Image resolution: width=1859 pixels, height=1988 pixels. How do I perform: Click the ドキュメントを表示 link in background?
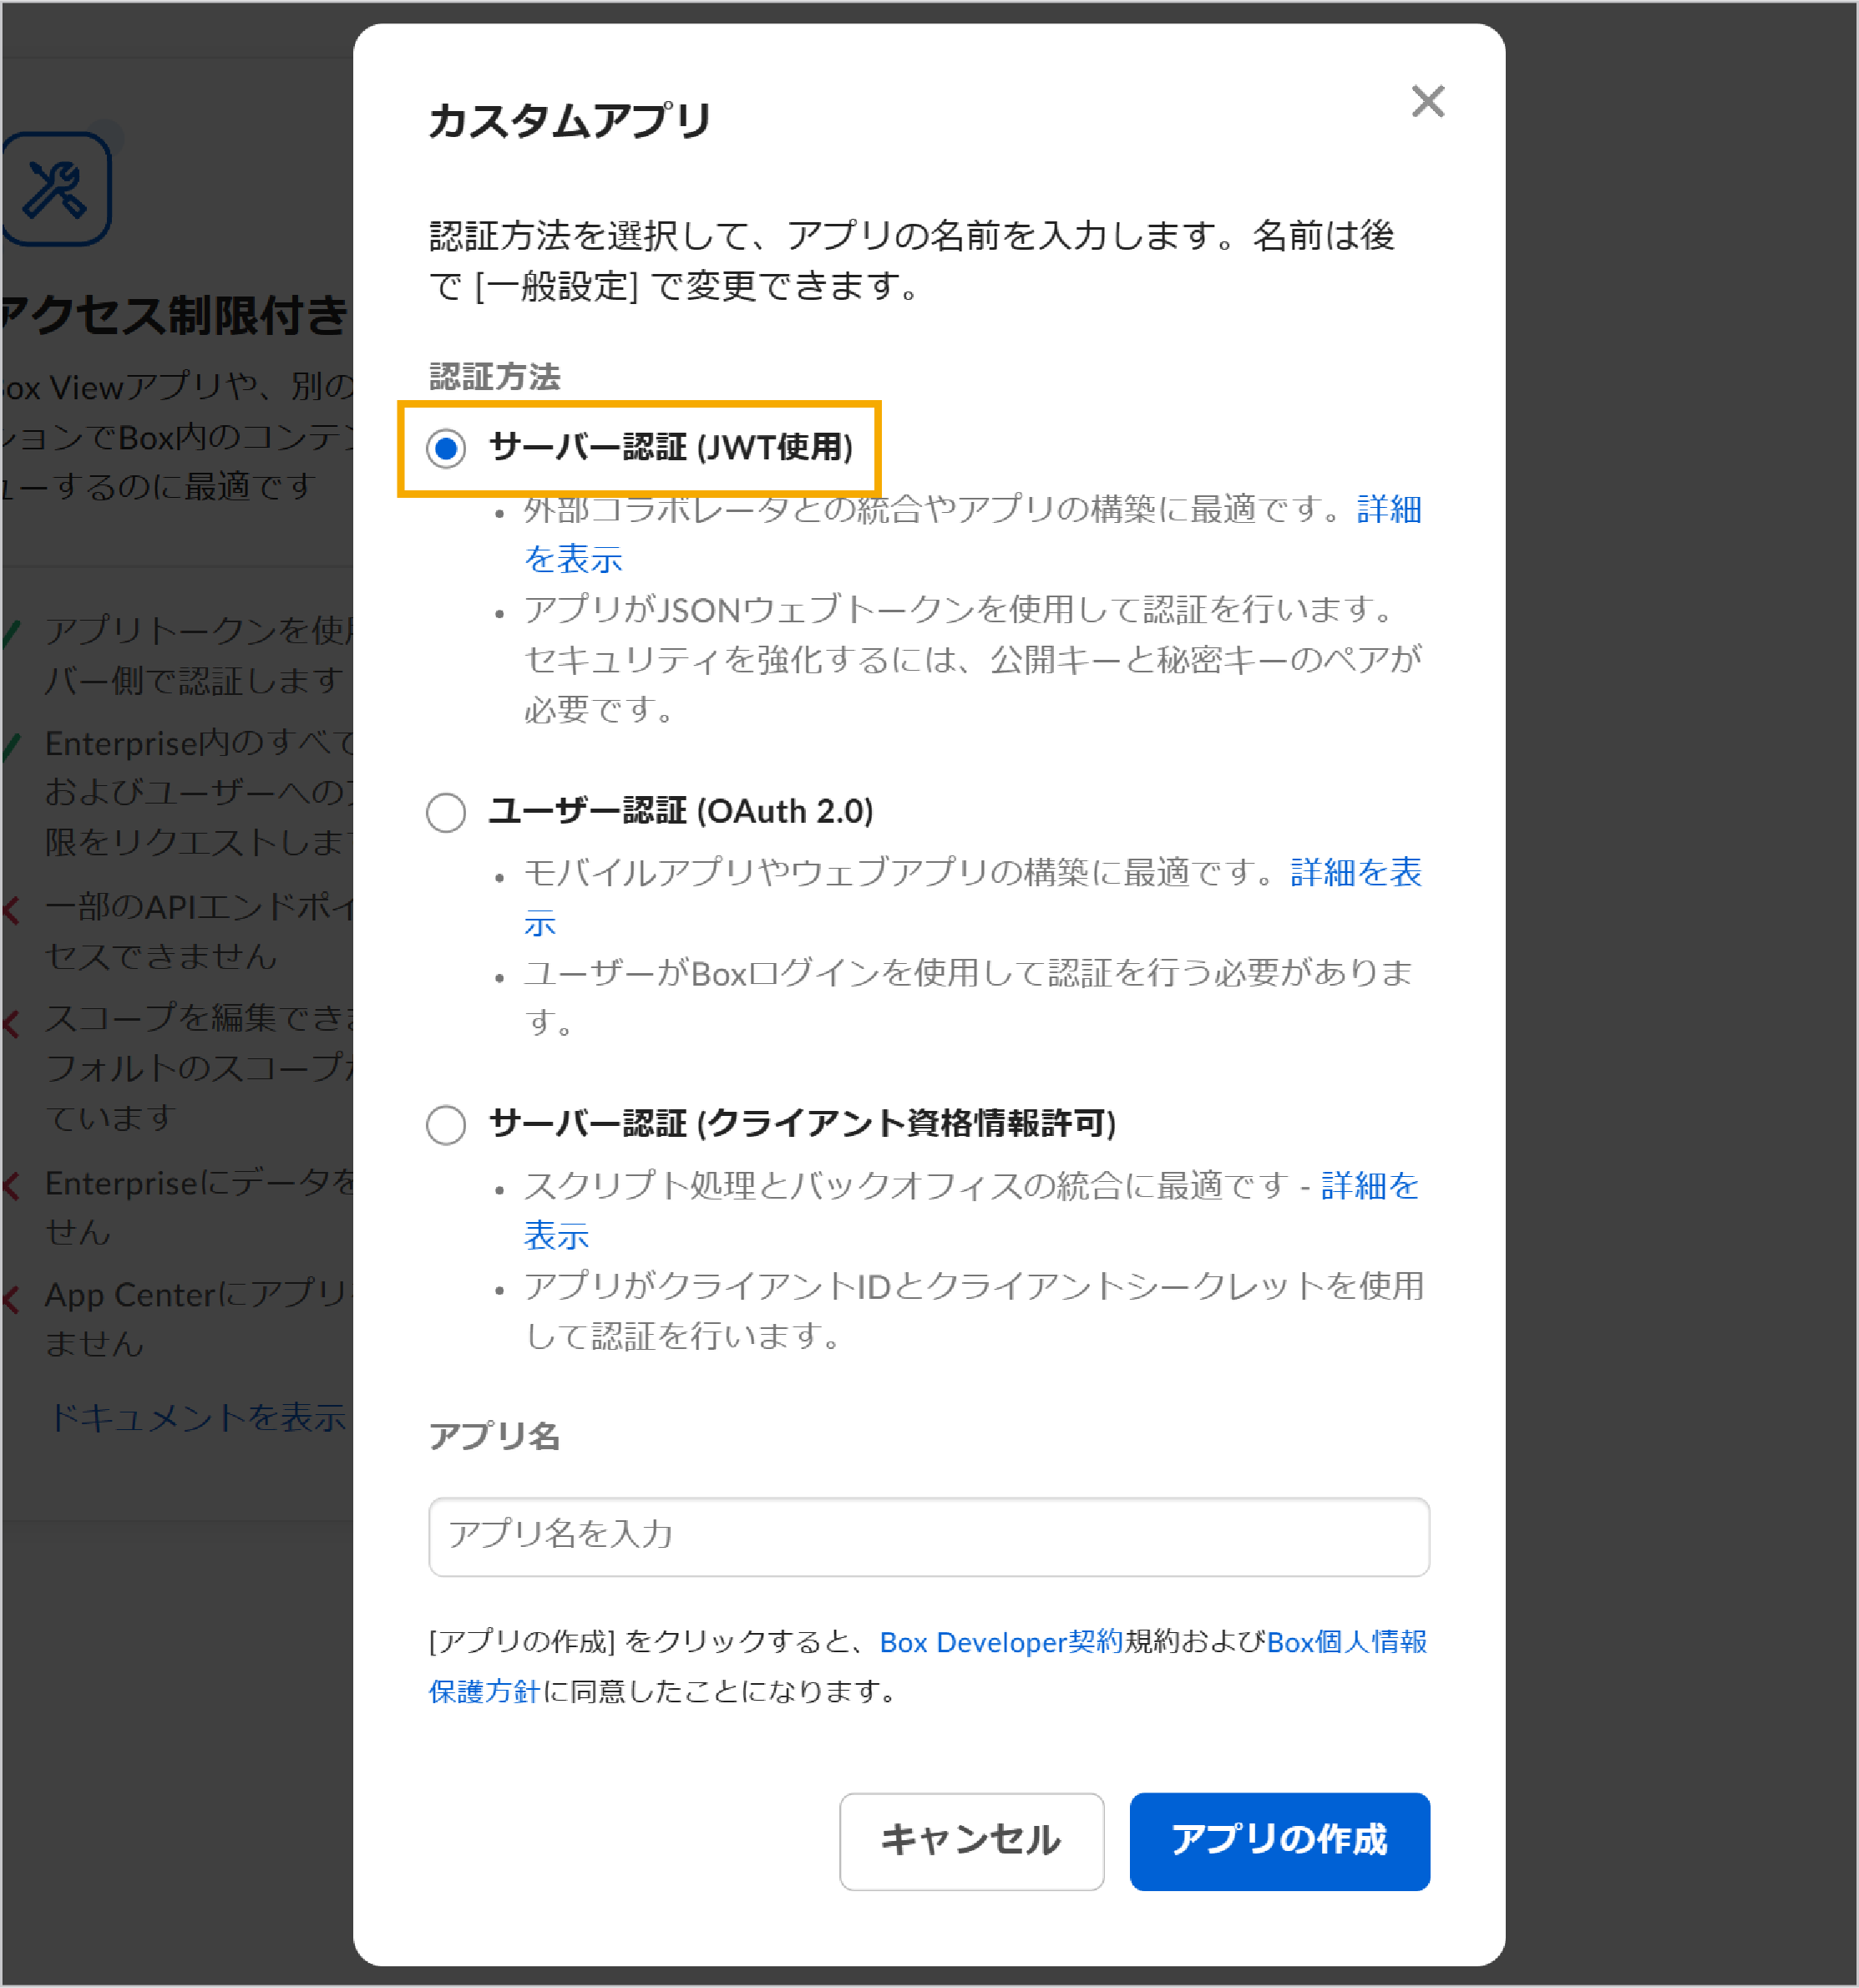[197, 1417]
